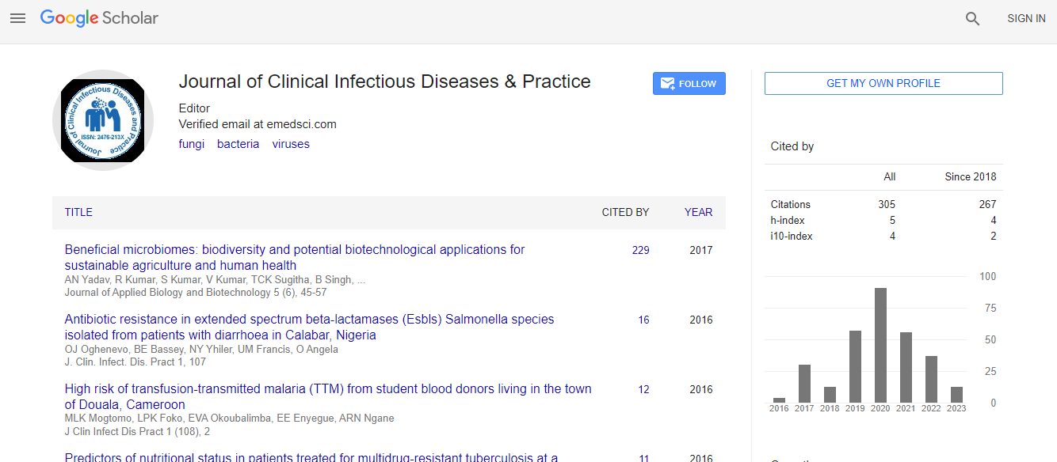Open the fungi interest tag
The image size is (1057, 462).
191,144
